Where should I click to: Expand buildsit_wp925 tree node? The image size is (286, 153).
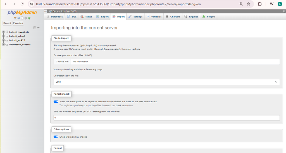tap(3, 40)
